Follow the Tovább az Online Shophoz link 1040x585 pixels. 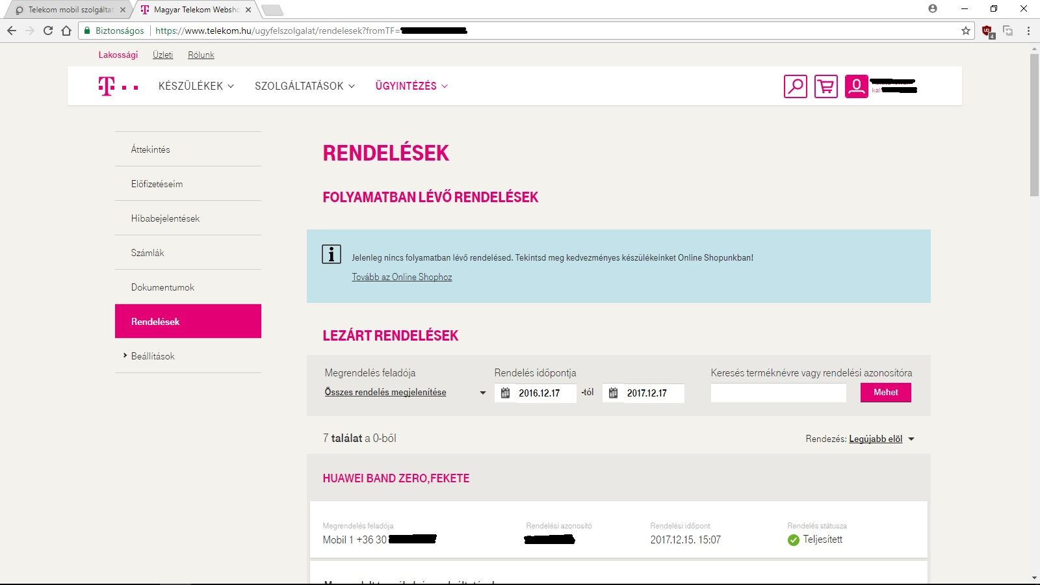402,277
